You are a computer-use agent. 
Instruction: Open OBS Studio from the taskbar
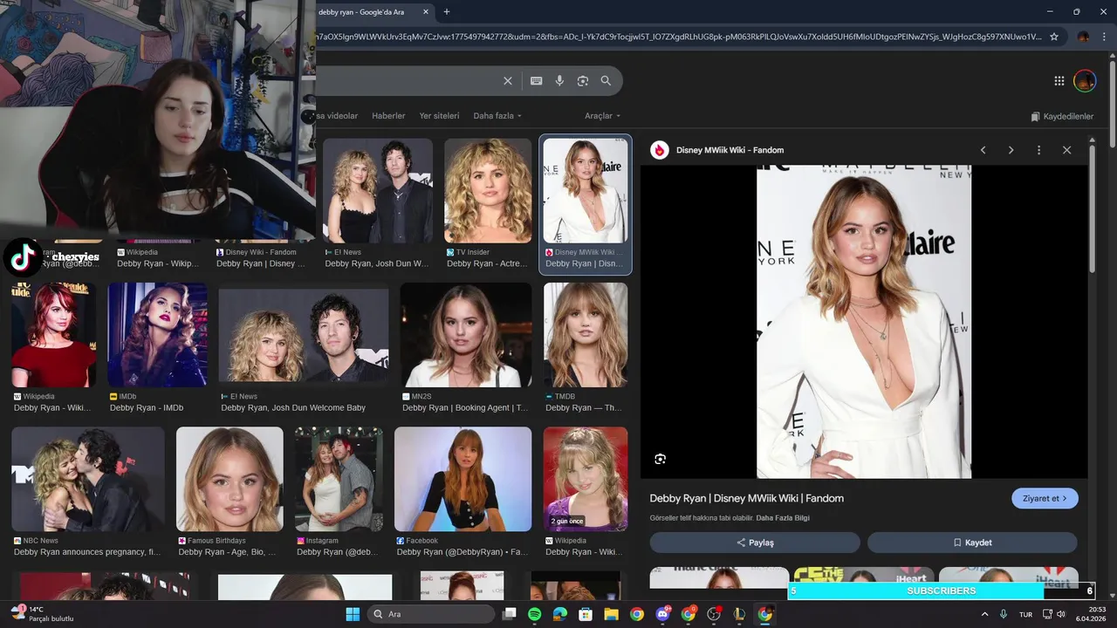[714, 614]
